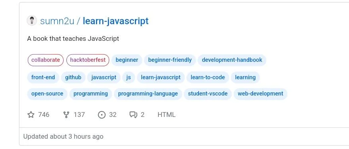Screen dimensions: 349x149
Task: Open the front-end topic tag
Action: (x=43, y=77)
